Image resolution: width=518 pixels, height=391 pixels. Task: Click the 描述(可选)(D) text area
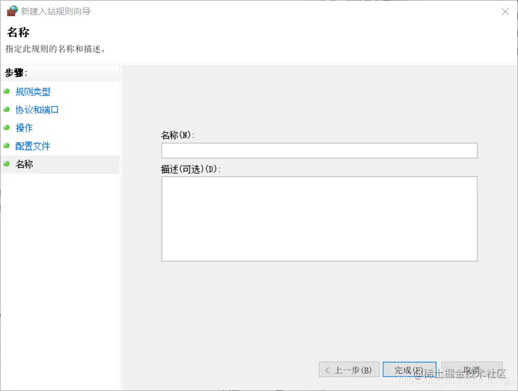[x=319, y=219]
